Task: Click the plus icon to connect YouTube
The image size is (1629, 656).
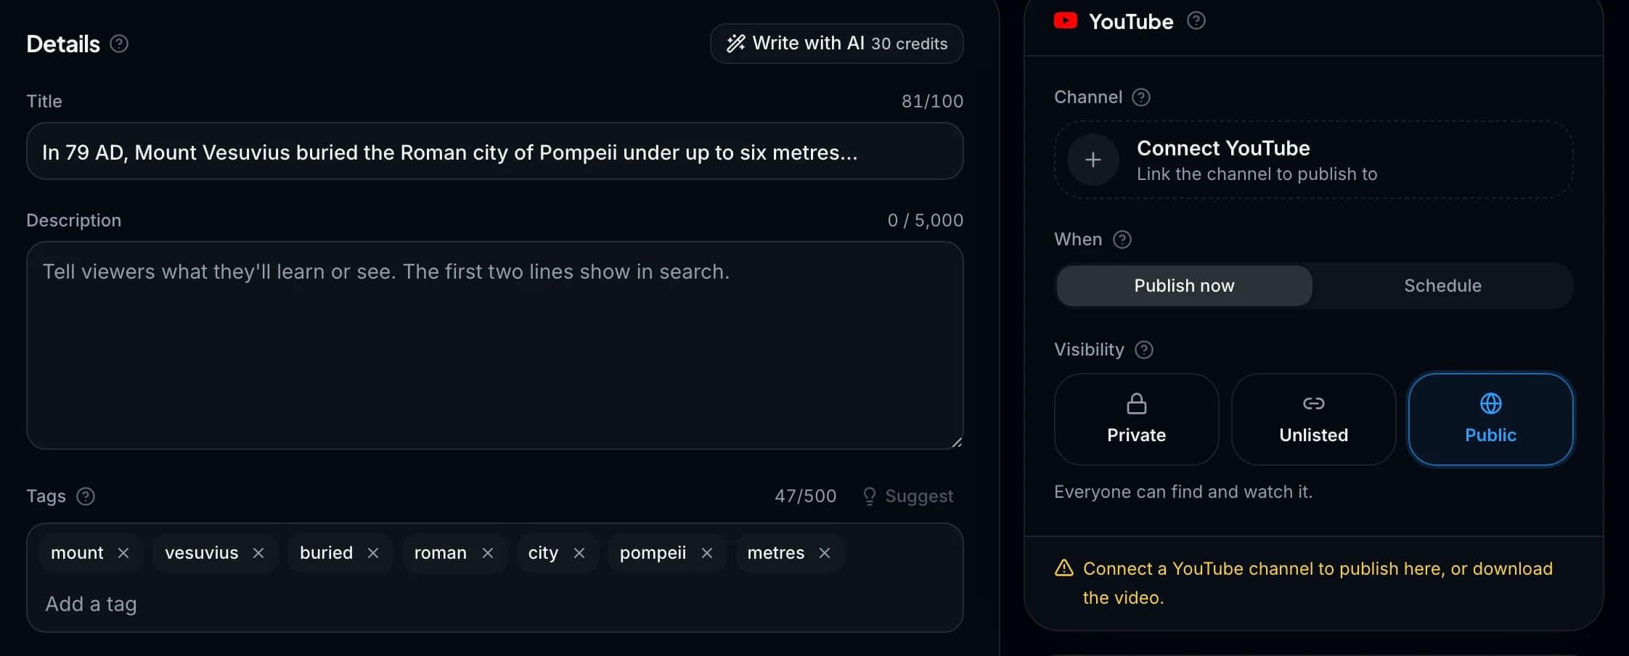Action: click(x=1093, y=160)
